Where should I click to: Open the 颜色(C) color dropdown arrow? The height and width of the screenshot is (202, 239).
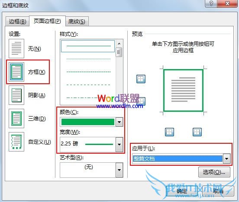[x=119, y=122]
